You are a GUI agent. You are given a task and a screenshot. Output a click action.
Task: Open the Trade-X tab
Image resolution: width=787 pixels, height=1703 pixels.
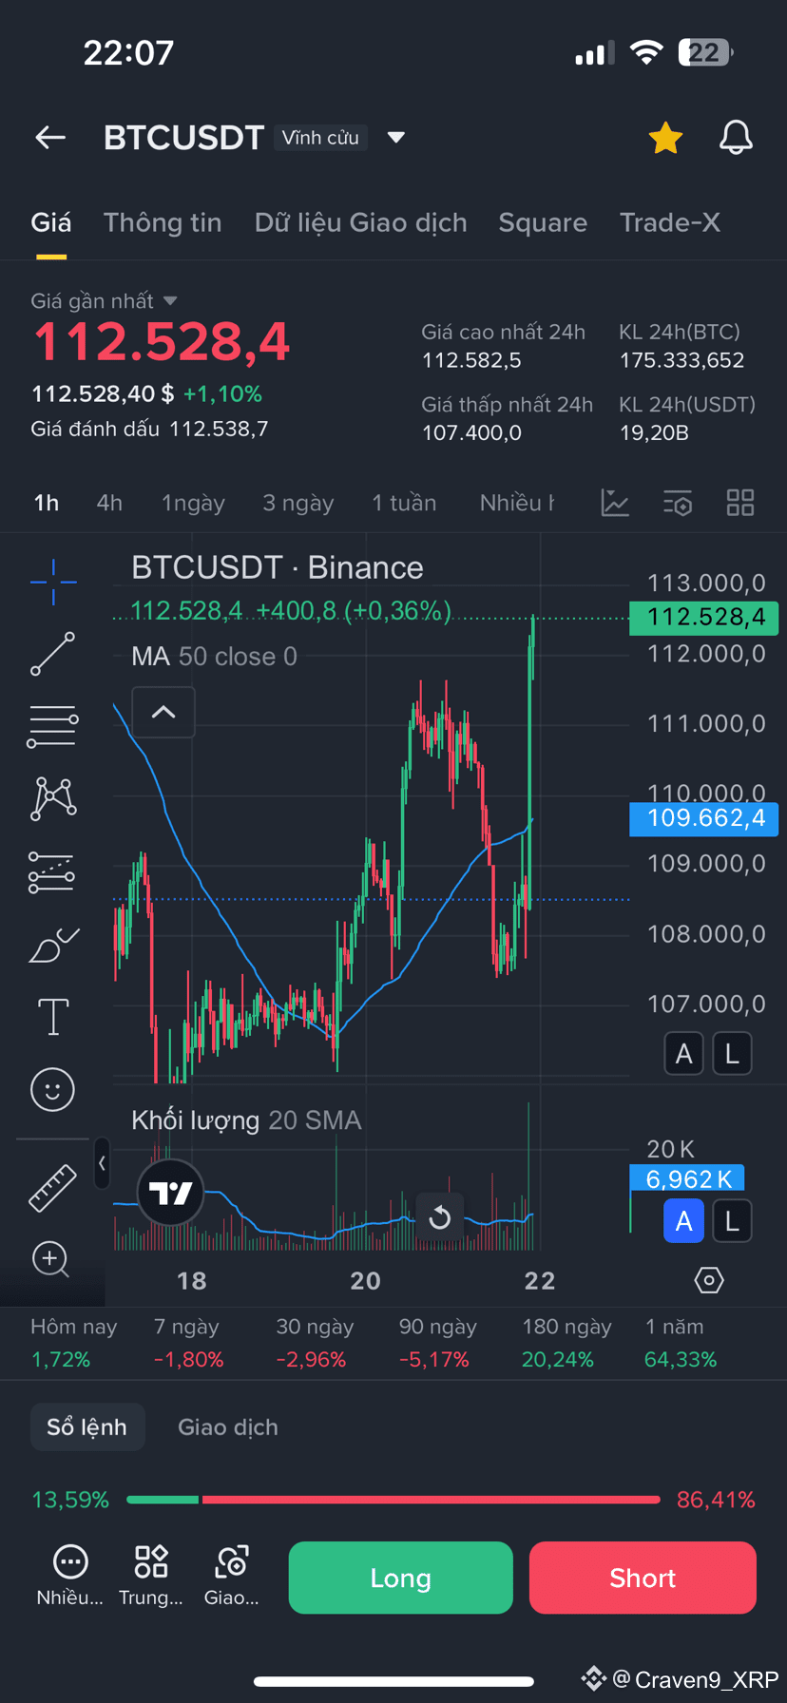(670, 222)
